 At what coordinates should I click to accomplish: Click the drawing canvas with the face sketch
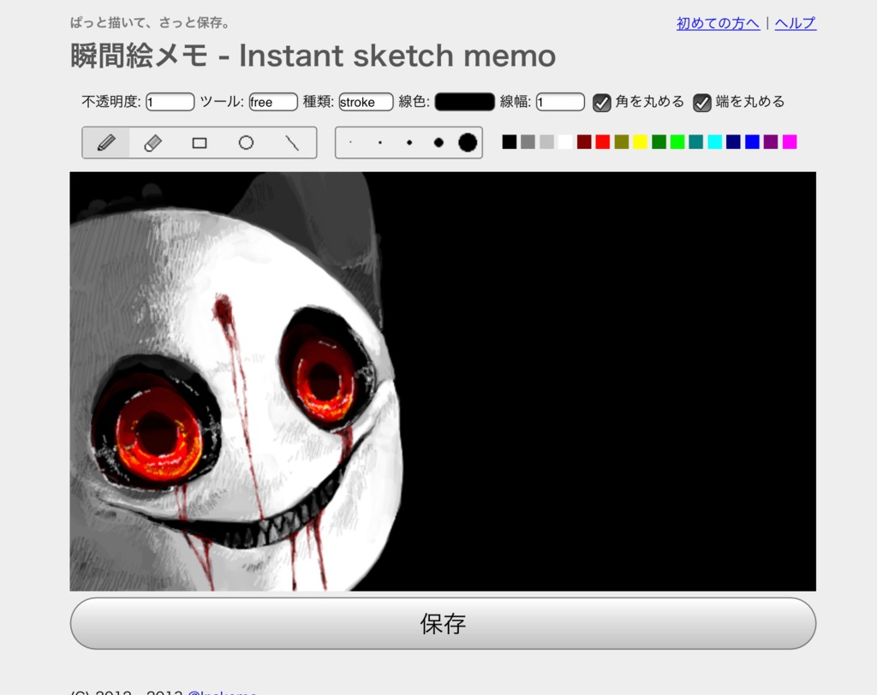(x=443, y=382)
